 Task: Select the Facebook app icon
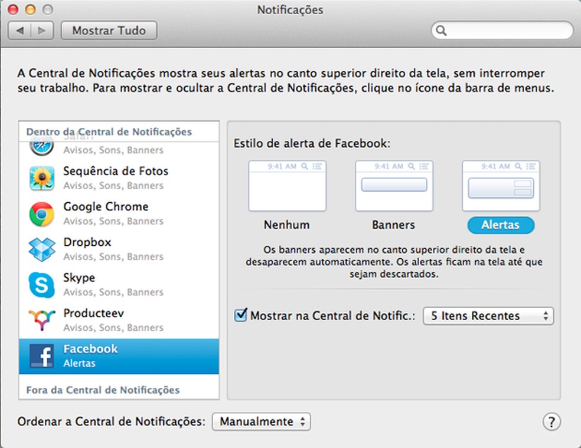pyautogui.click(x=41, y=355)
